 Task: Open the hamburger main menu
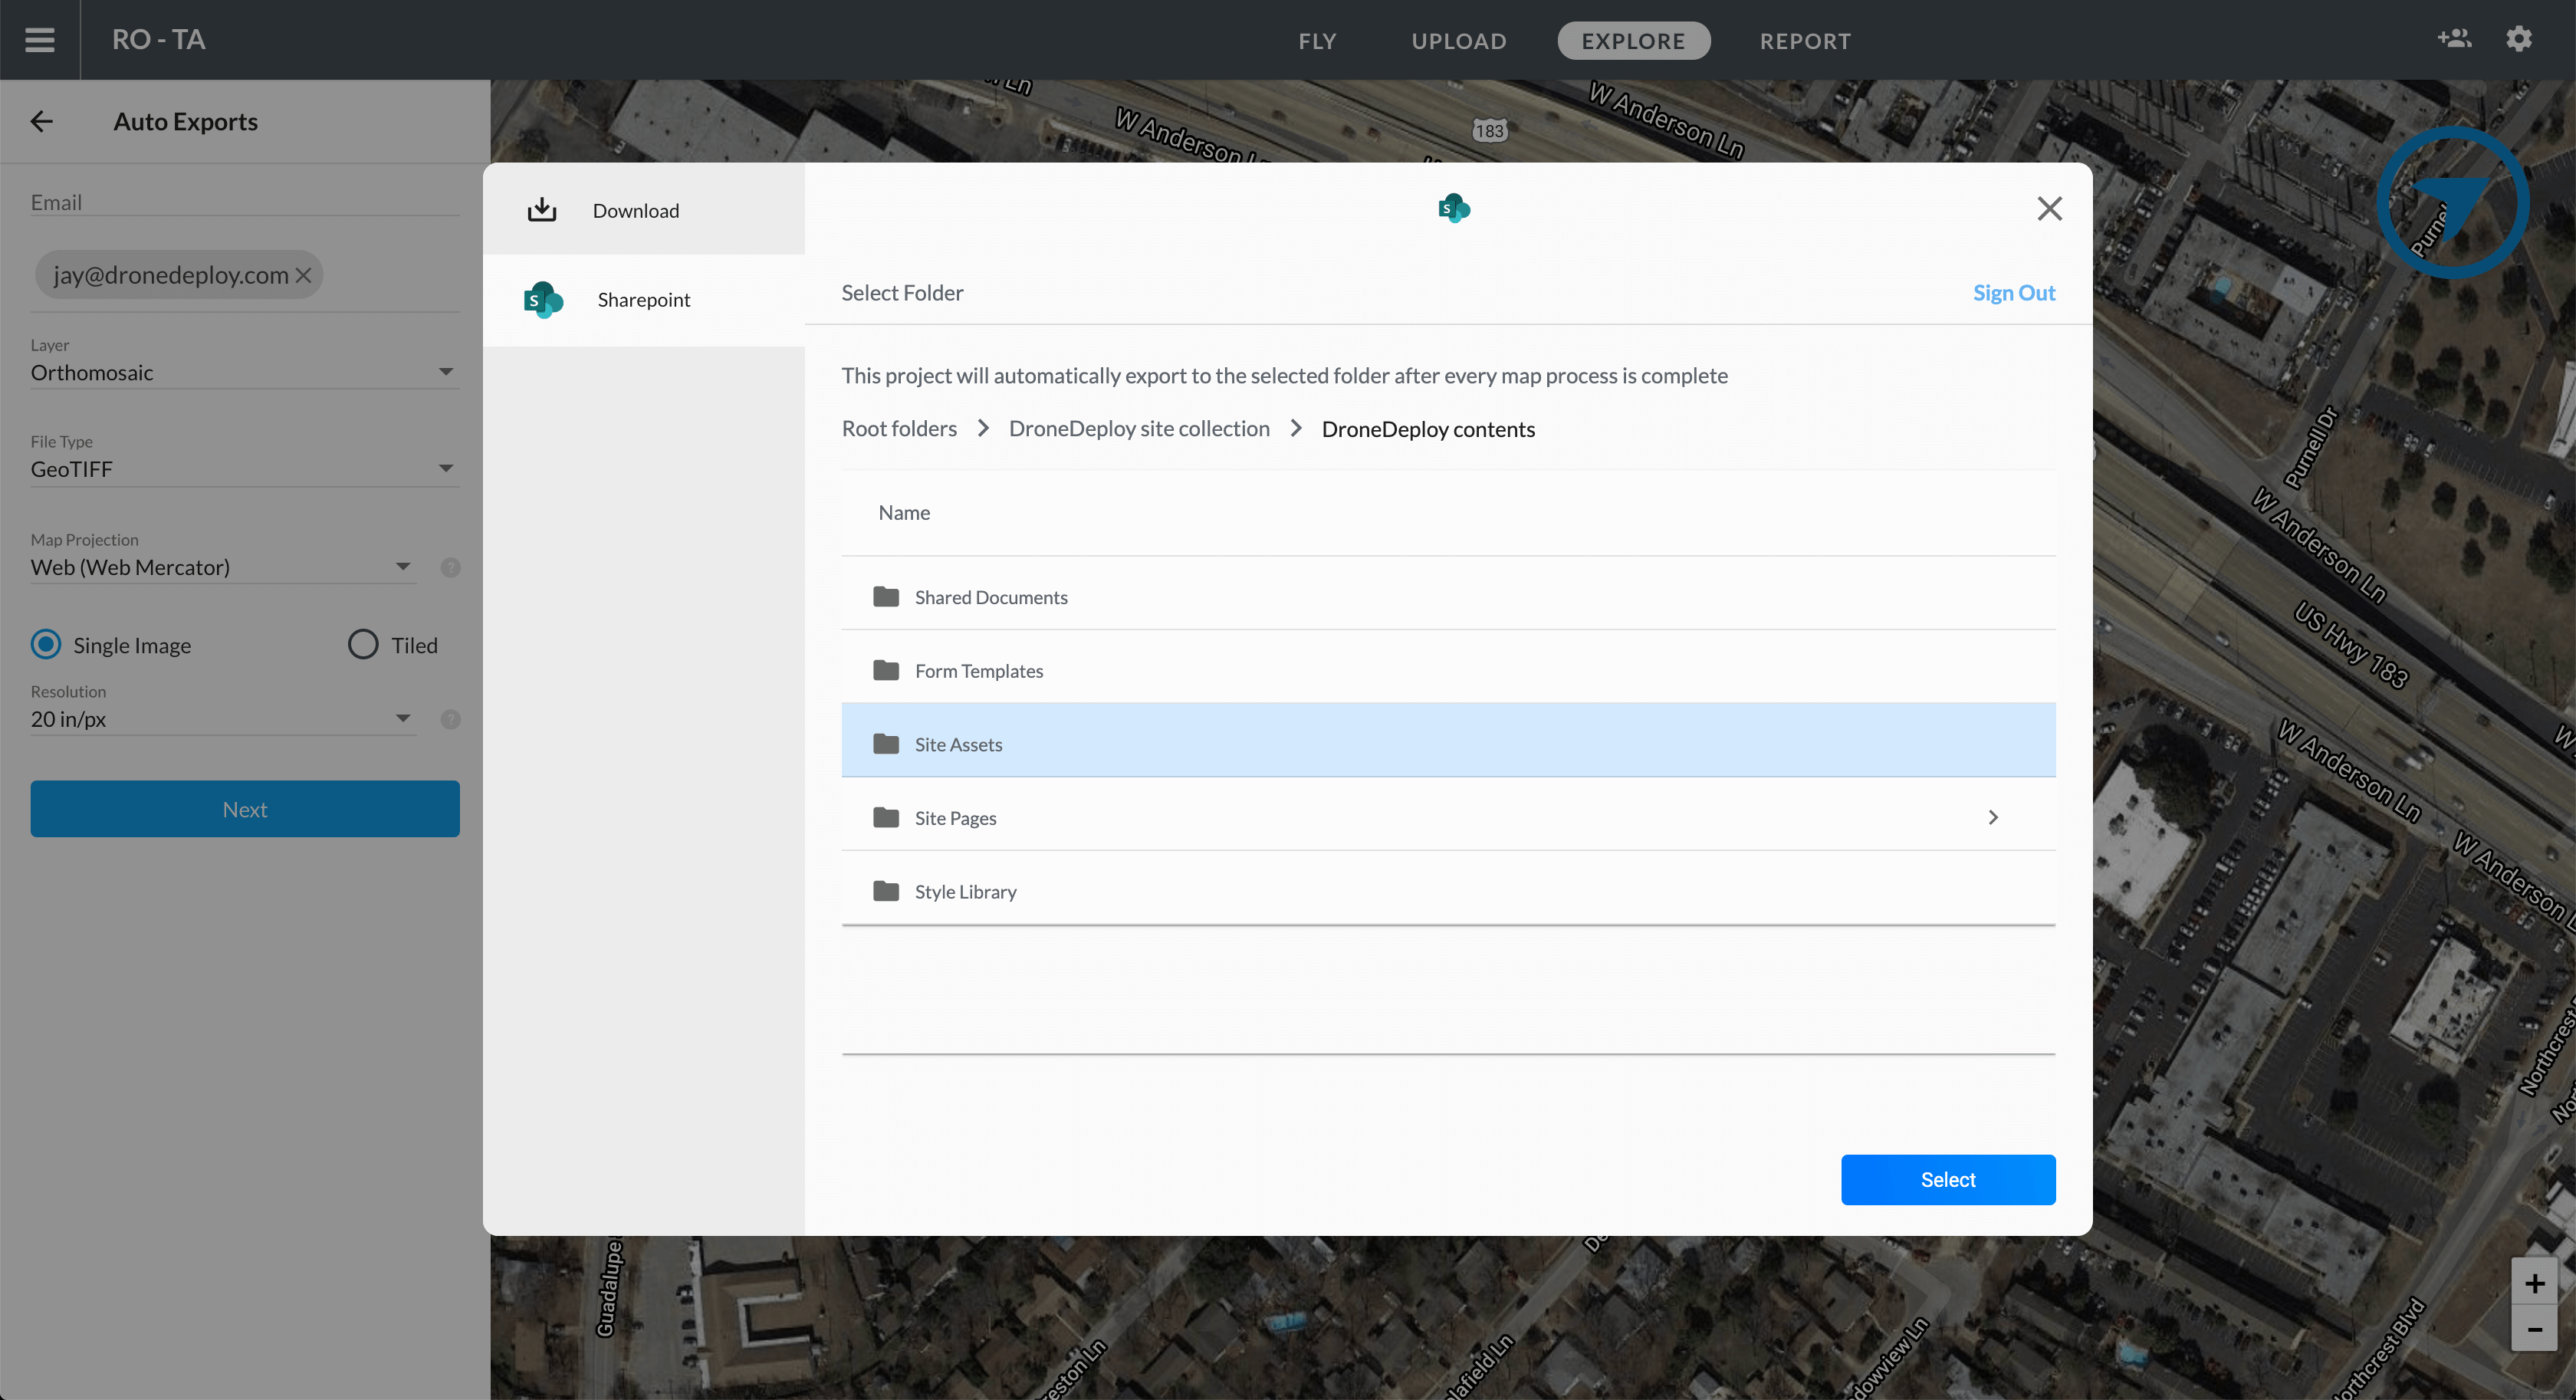pos(40,40)
